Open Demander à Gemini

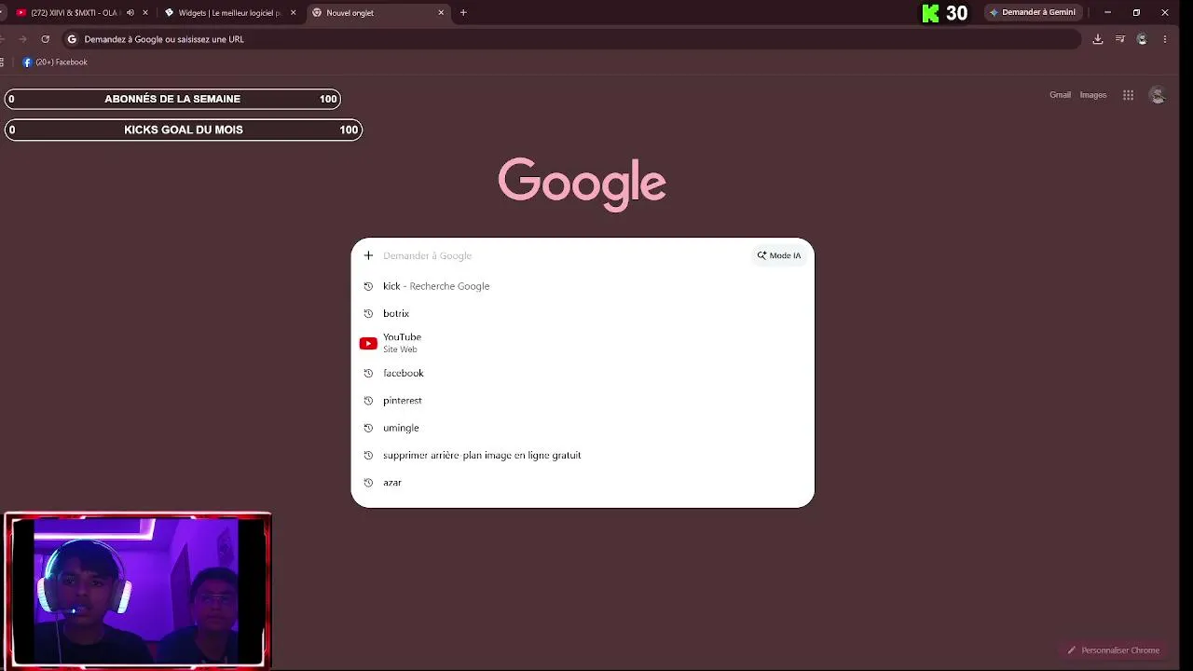tap(1032, 13)
